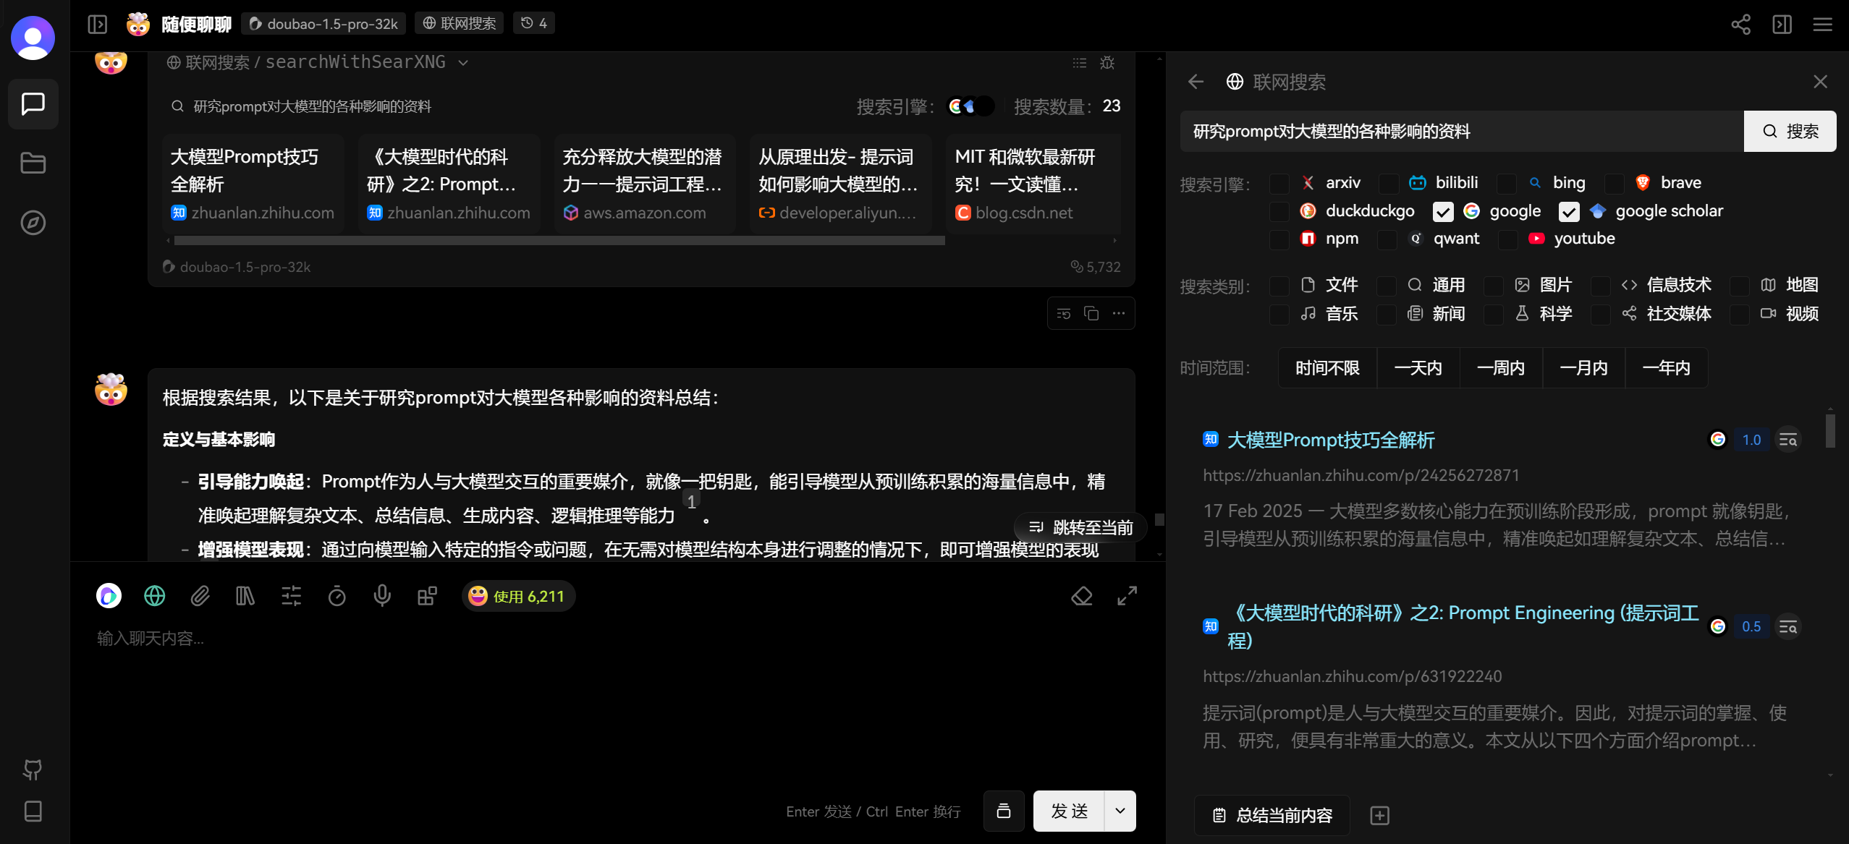Click the share icon in header

click(1740, 25)
